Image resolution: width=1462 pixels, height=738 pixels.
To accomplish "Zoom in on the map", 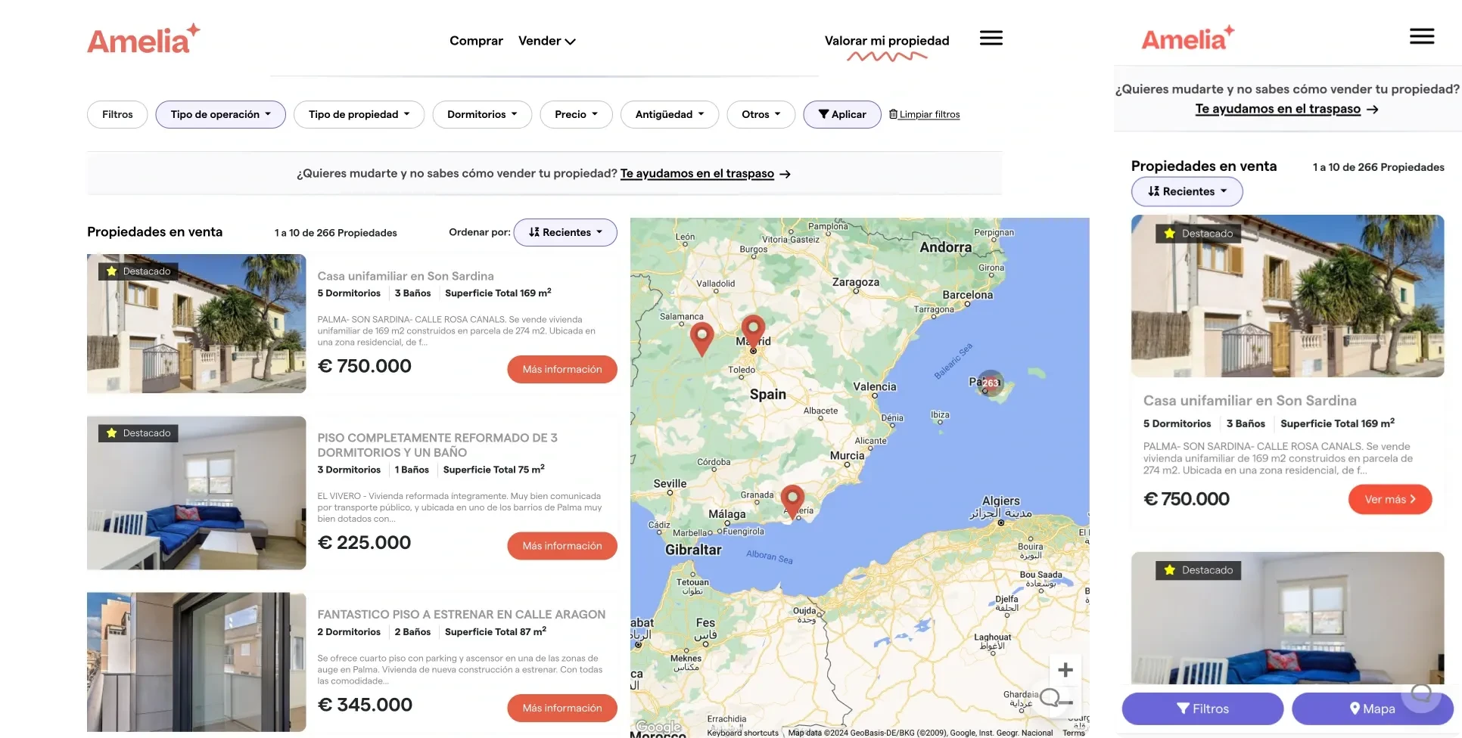I will 1065,670.
